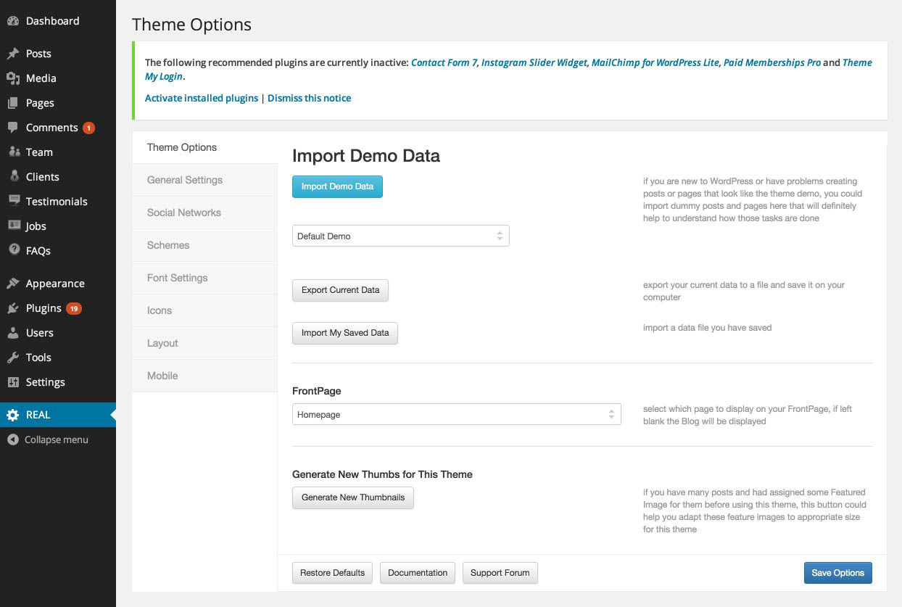The image size is (902, 607).
Task: Switch to the General Settings tab
Action: [x=185, y=180]
